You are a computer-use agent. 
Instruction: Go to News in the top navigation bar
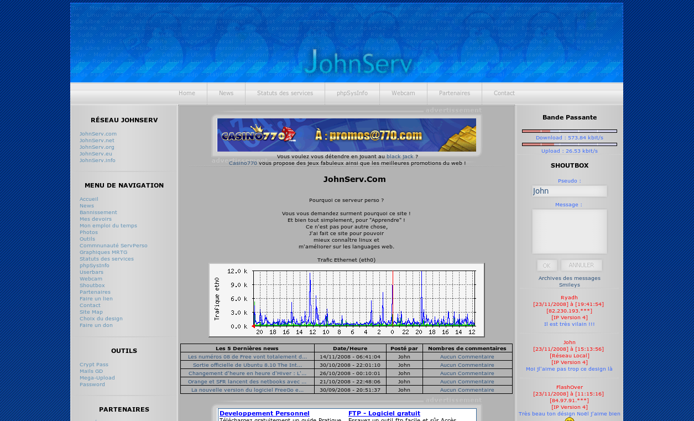pos(226,93)
